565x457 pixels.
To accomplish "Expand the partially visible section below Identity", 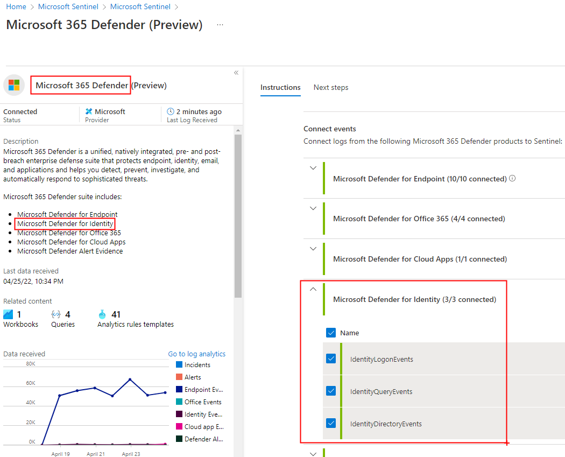I will 313,454.
